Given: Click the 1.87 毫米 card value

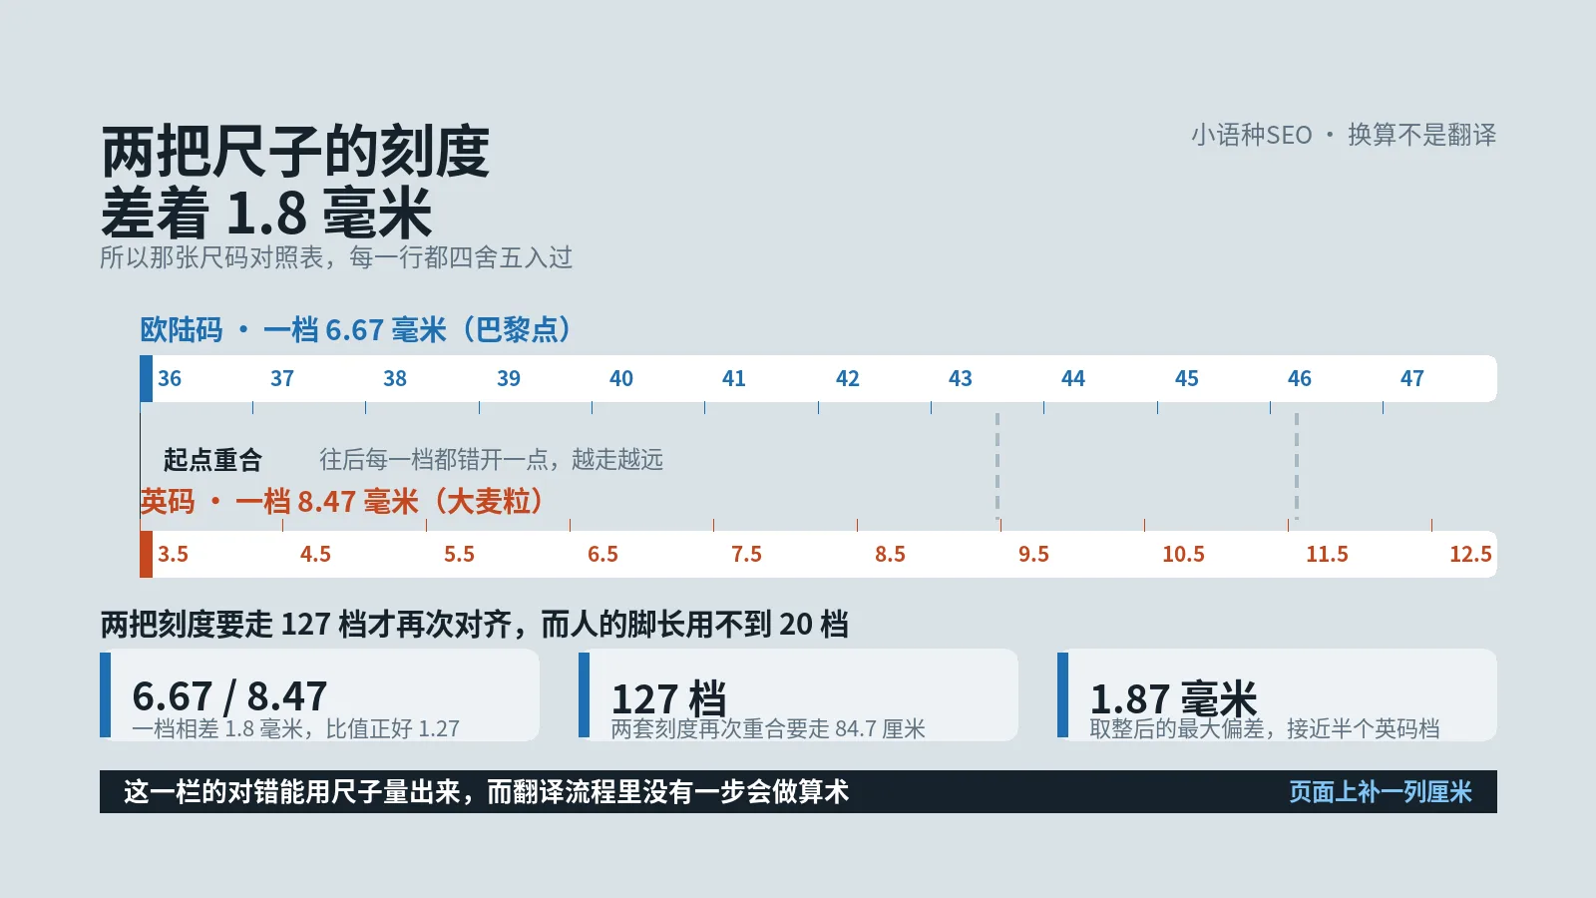Looking at the screenshot, I should pyautogui.click(x=1173, y=697).
